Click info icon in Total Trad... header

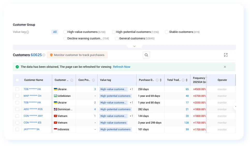coord(183,80)
